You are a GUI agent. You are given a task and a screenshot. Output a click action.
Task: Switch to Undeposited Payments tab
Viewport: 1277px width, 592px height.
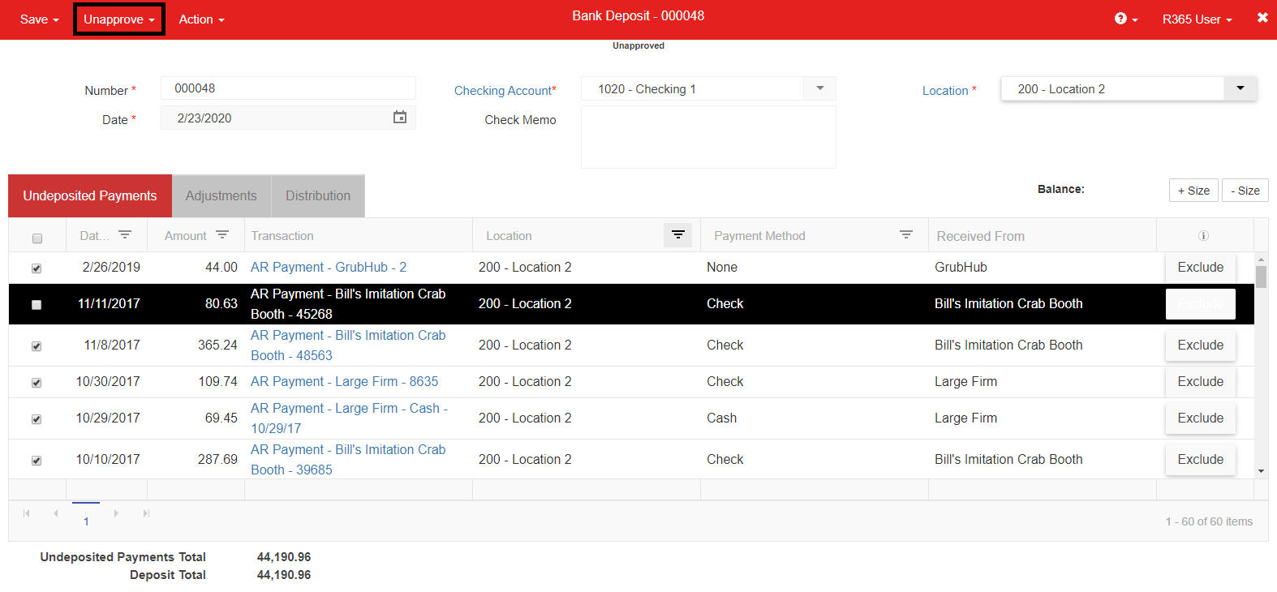(90, 195)
